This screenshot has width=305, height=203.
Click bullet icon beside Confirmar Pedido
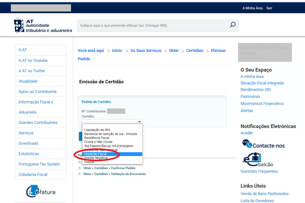[x=79, y=168]
